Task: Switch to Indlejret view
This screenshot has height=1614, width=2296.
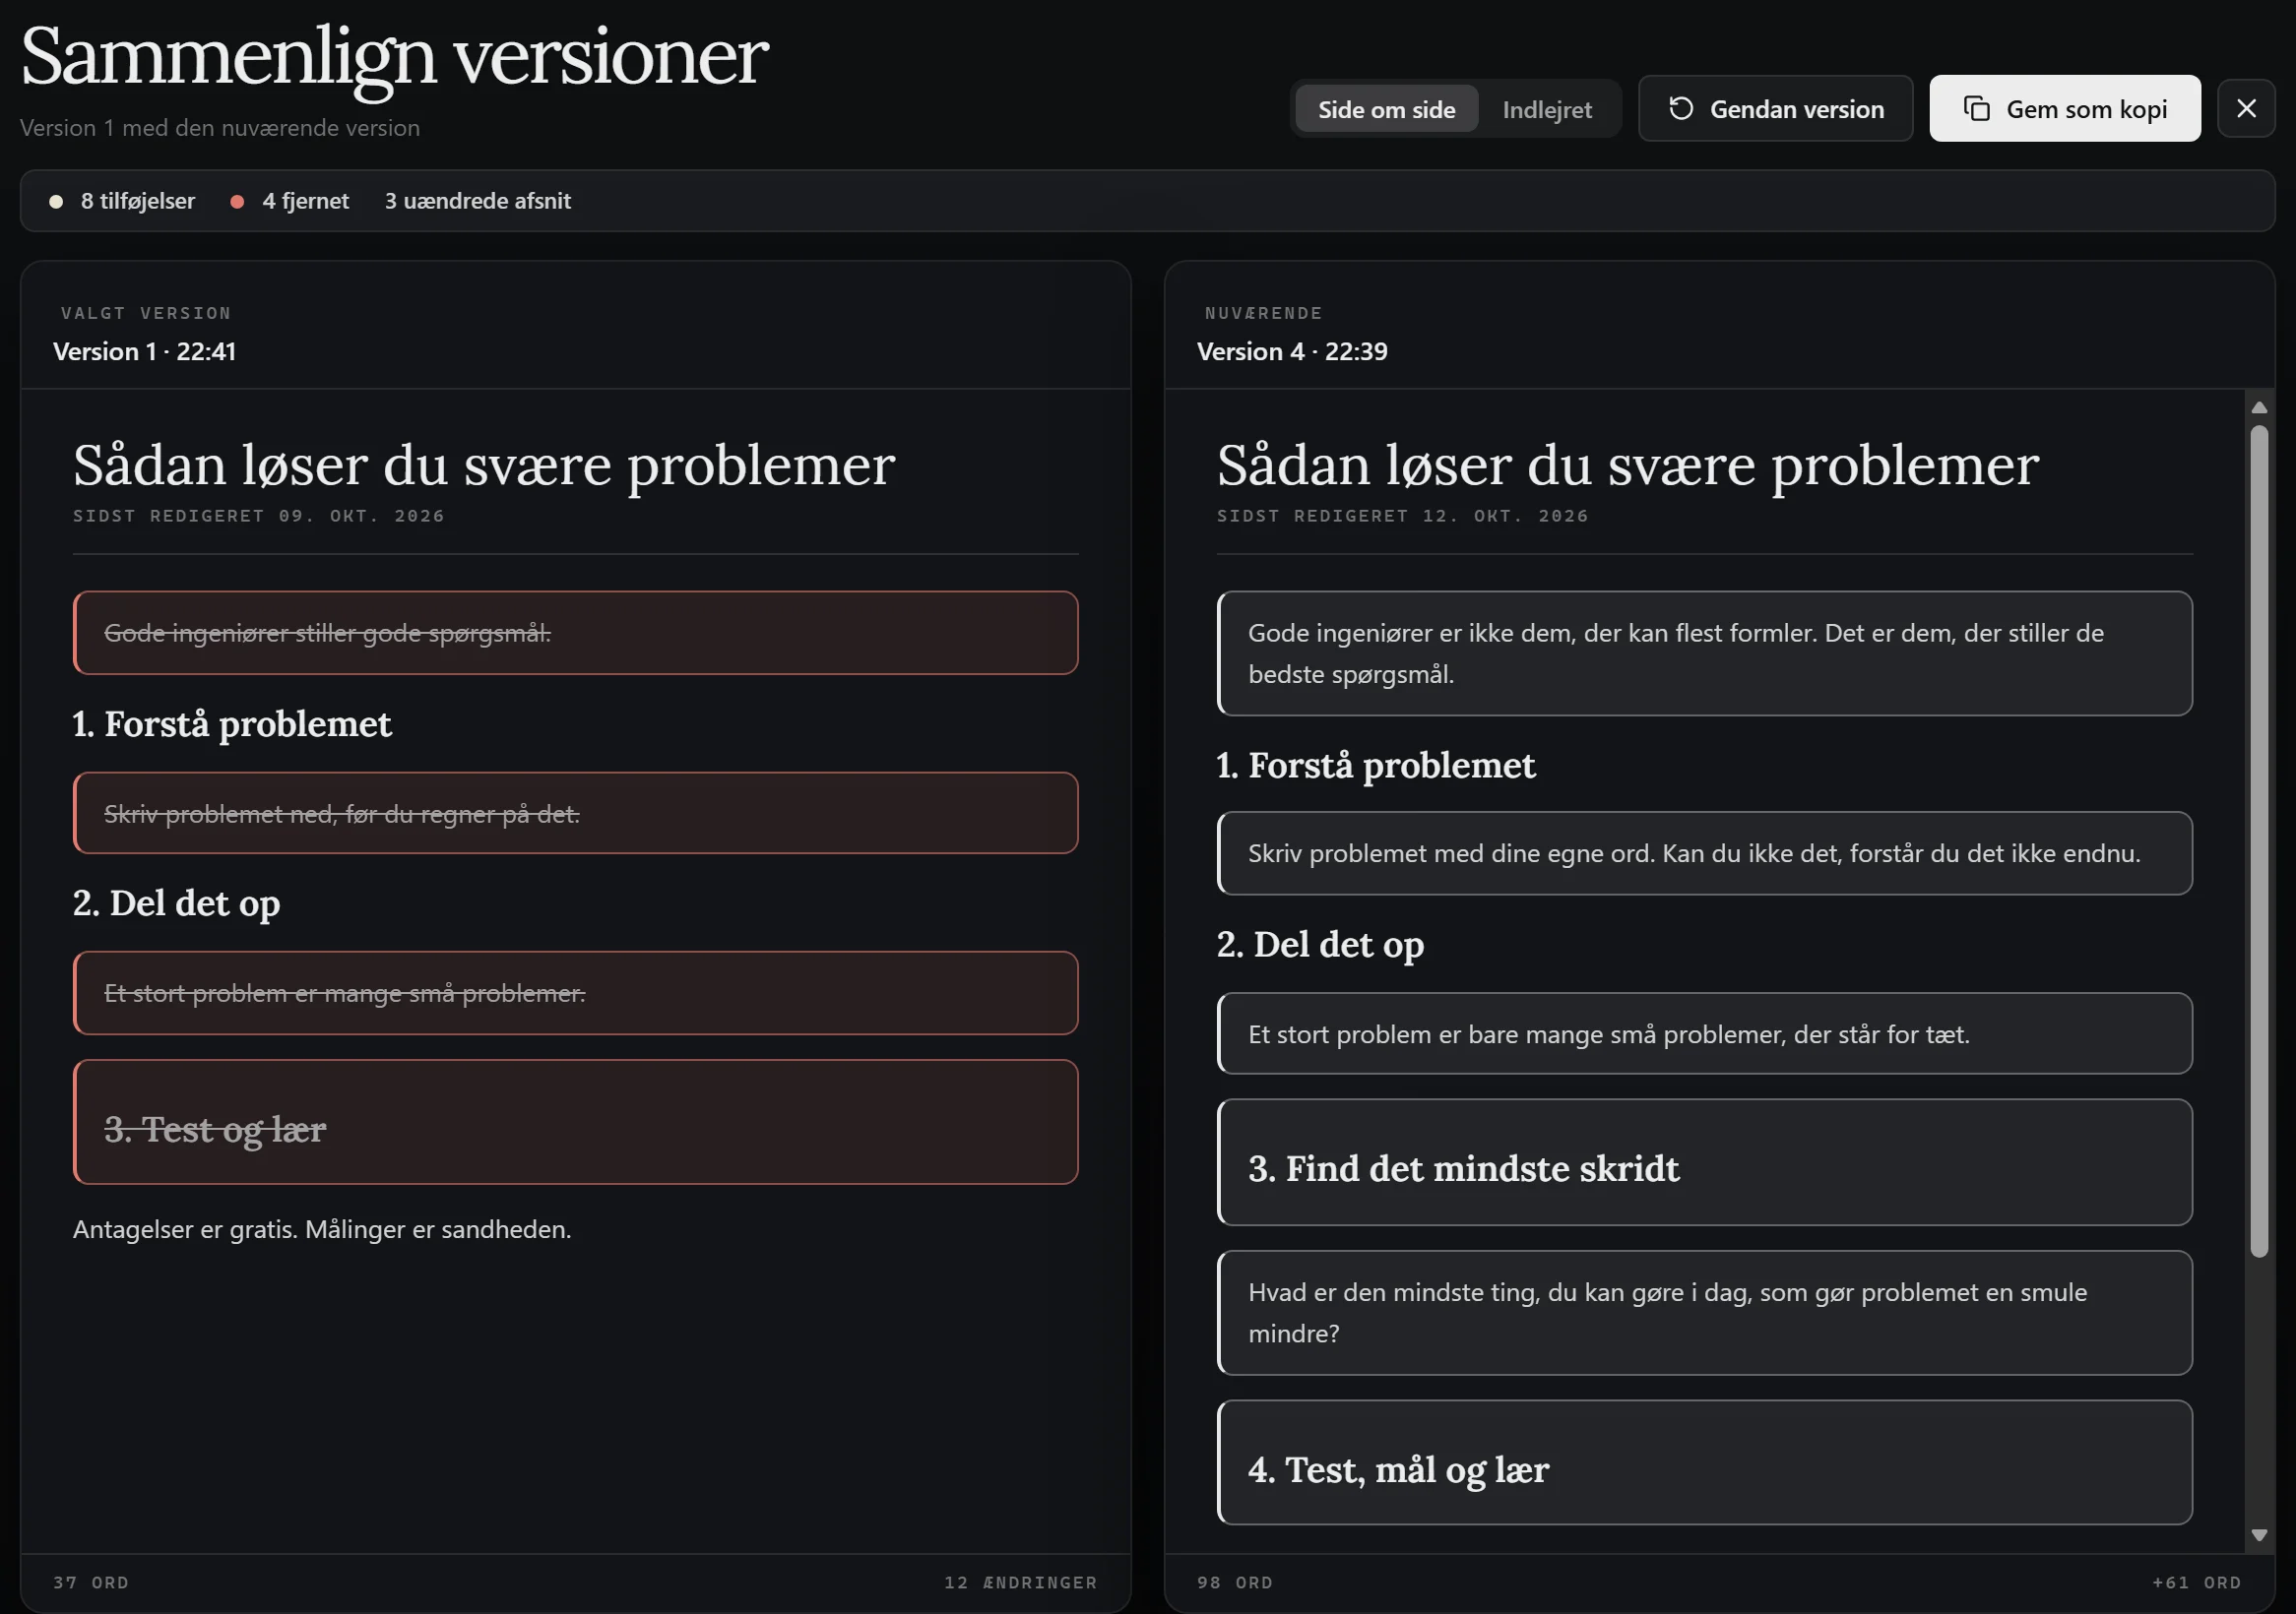Action: [x=1547, y=109]
